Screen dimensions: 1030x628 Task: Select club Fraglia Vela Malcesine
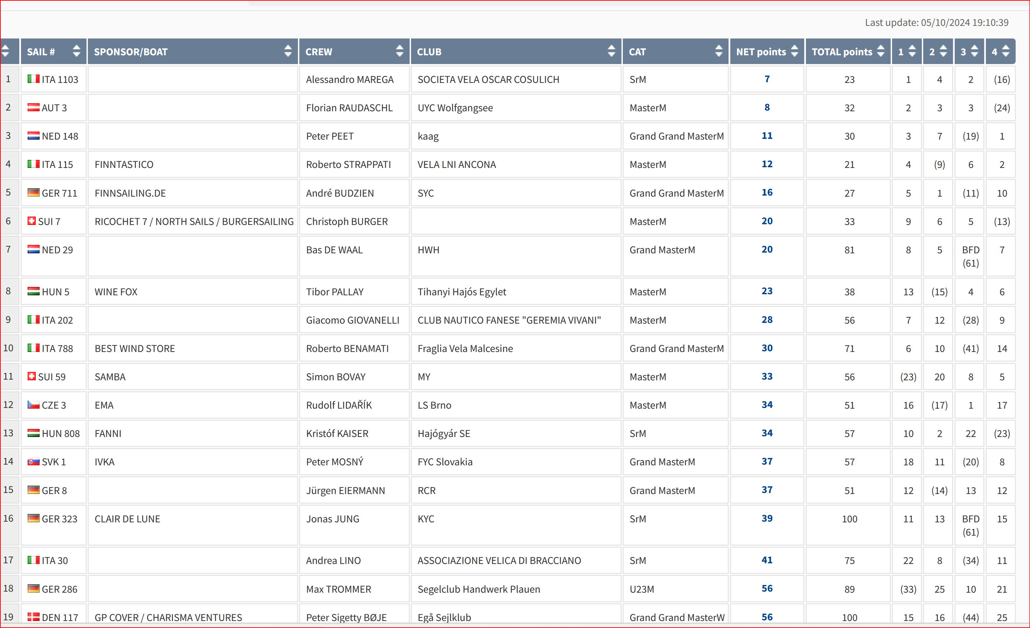click(465, 348)
